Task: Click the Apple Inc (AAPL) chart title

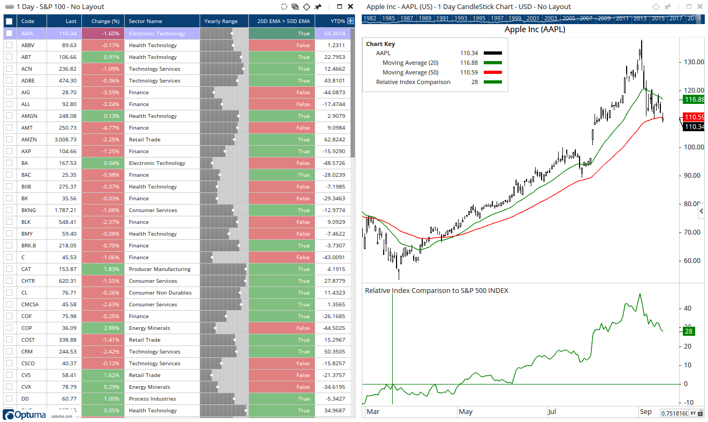Action: (535, 29)
